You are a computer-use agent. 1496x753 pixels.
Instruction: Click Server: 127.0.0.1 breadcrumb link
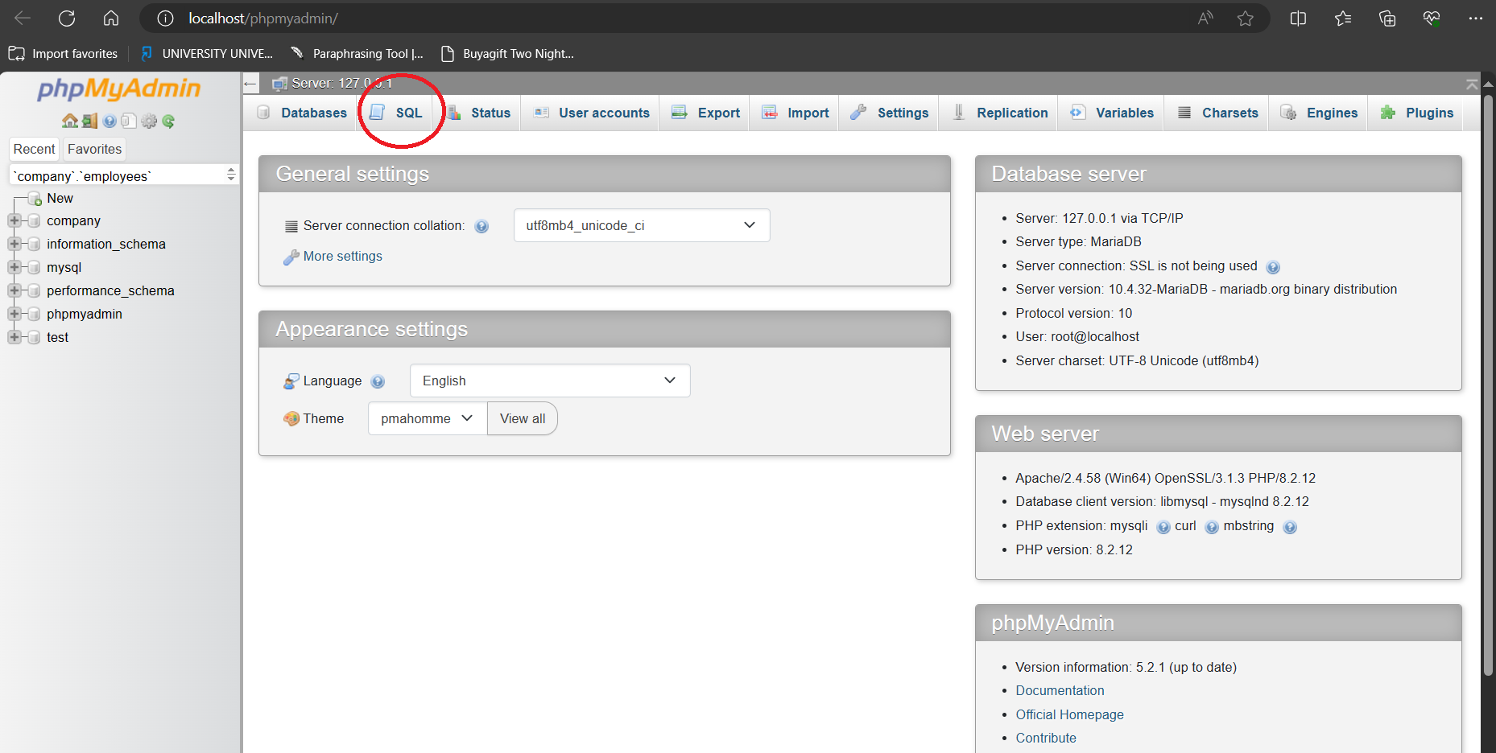(341, 83)
